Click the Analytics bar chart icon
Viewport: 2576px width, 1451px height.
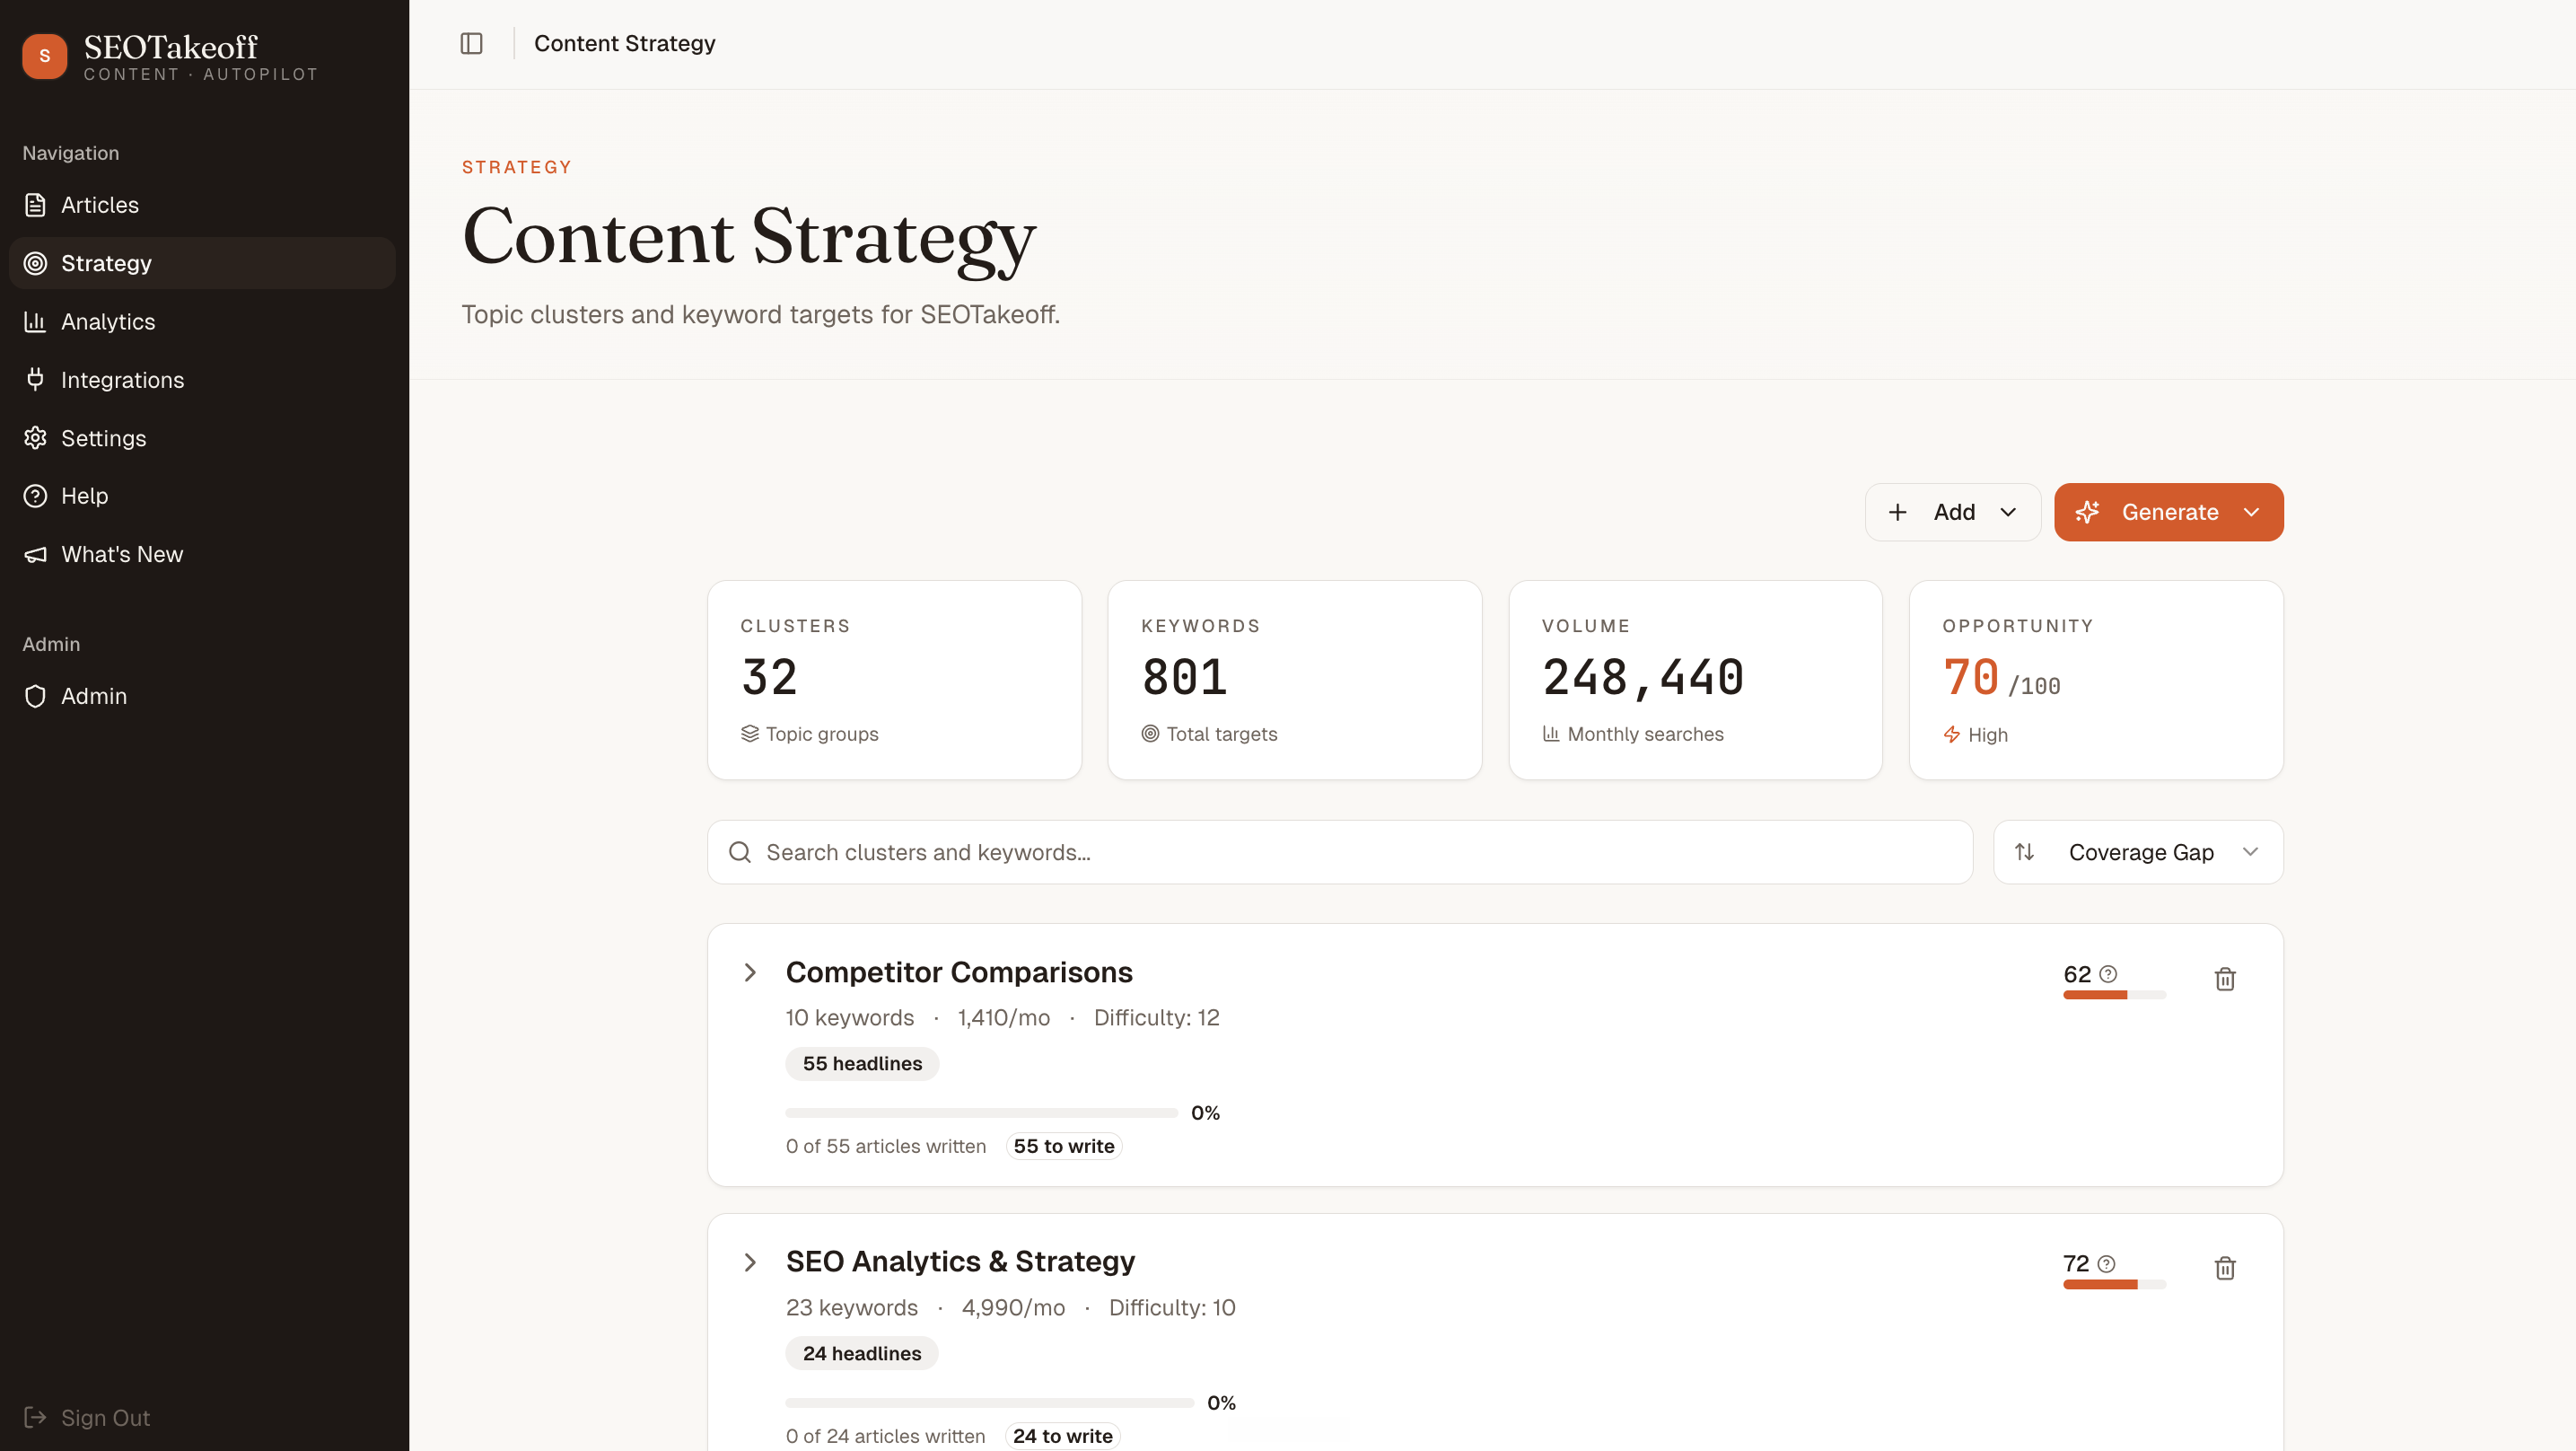pyautogui.click(x=35, y=321)
